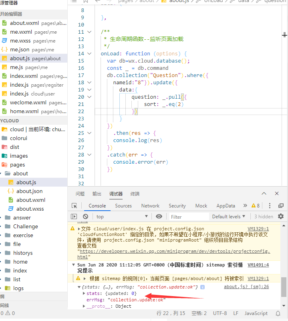Collapse the about folder in tree
The width and height of the screenshot is (288, 321).
pos(34,173)
